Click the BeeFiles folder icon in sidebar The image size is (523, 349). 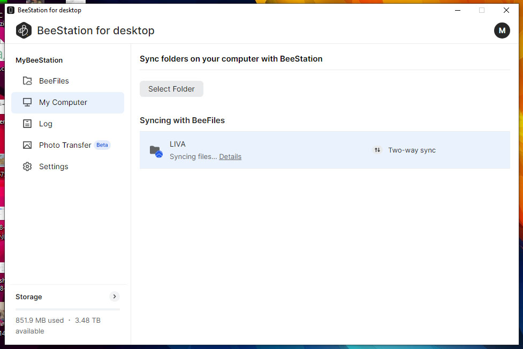tap(27, 81)
